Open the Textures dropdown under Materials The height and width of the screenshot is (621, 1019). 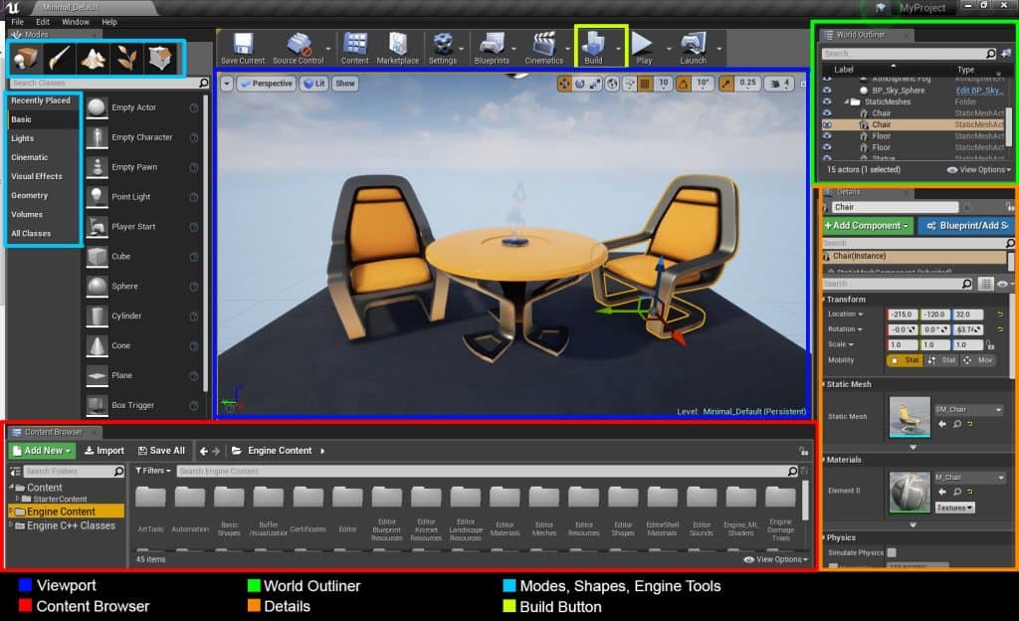pos(954,508)
